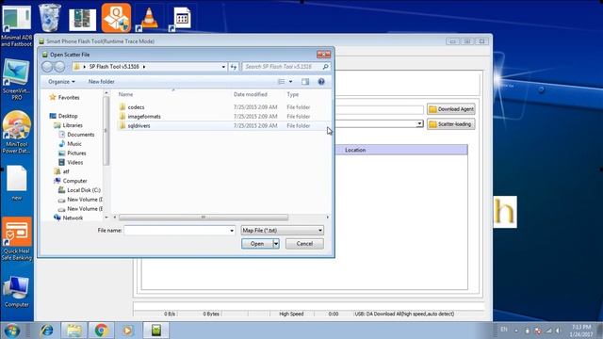Open the Organize dropdown menu
Viewport: 603px width, 339px height.
(61, 82)
